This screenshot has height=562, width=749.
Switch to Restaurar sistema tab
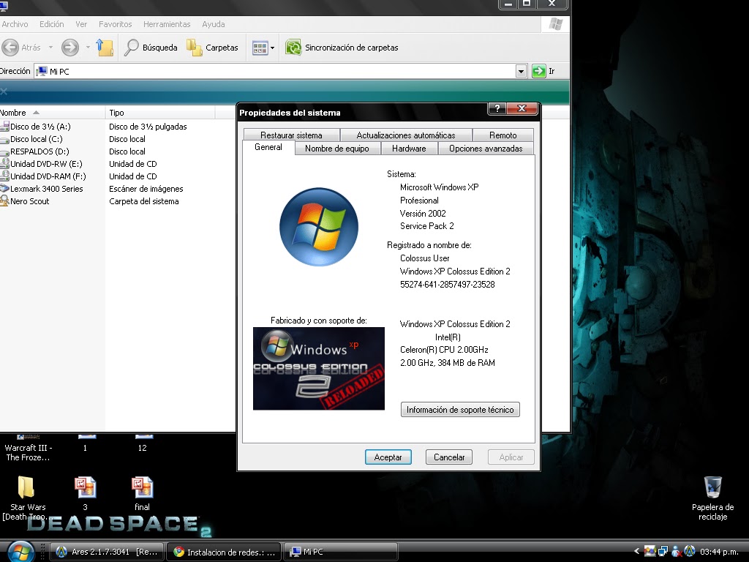291,135
